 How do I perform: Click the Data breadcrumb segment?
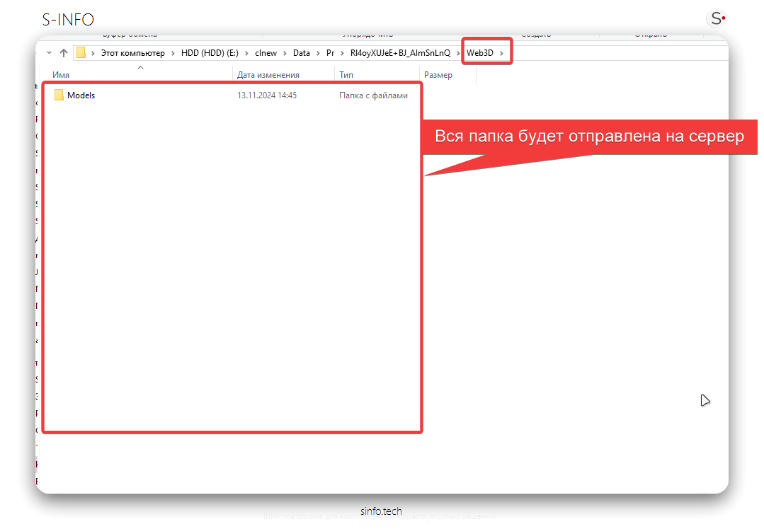[x=302, y=53]
